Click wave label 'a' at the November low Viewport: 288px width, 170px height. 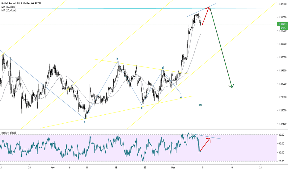point(85,122)
